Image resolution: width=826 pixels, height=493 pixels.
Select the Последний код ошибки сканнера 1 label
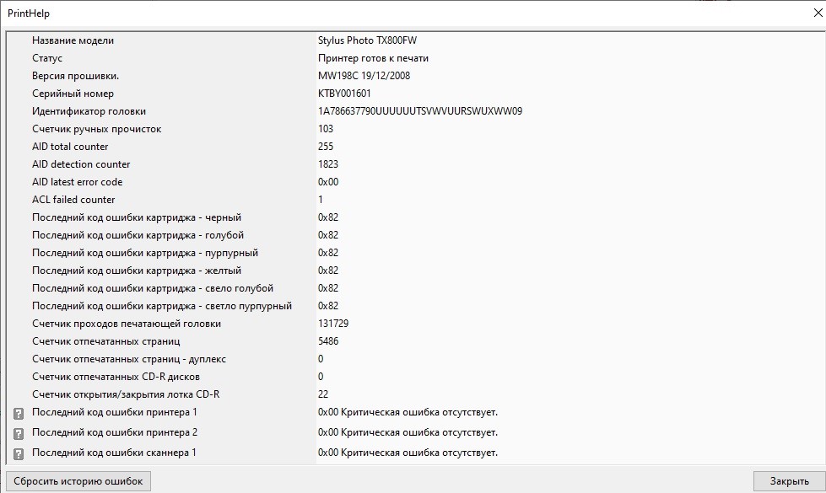[x=114, y=453]
